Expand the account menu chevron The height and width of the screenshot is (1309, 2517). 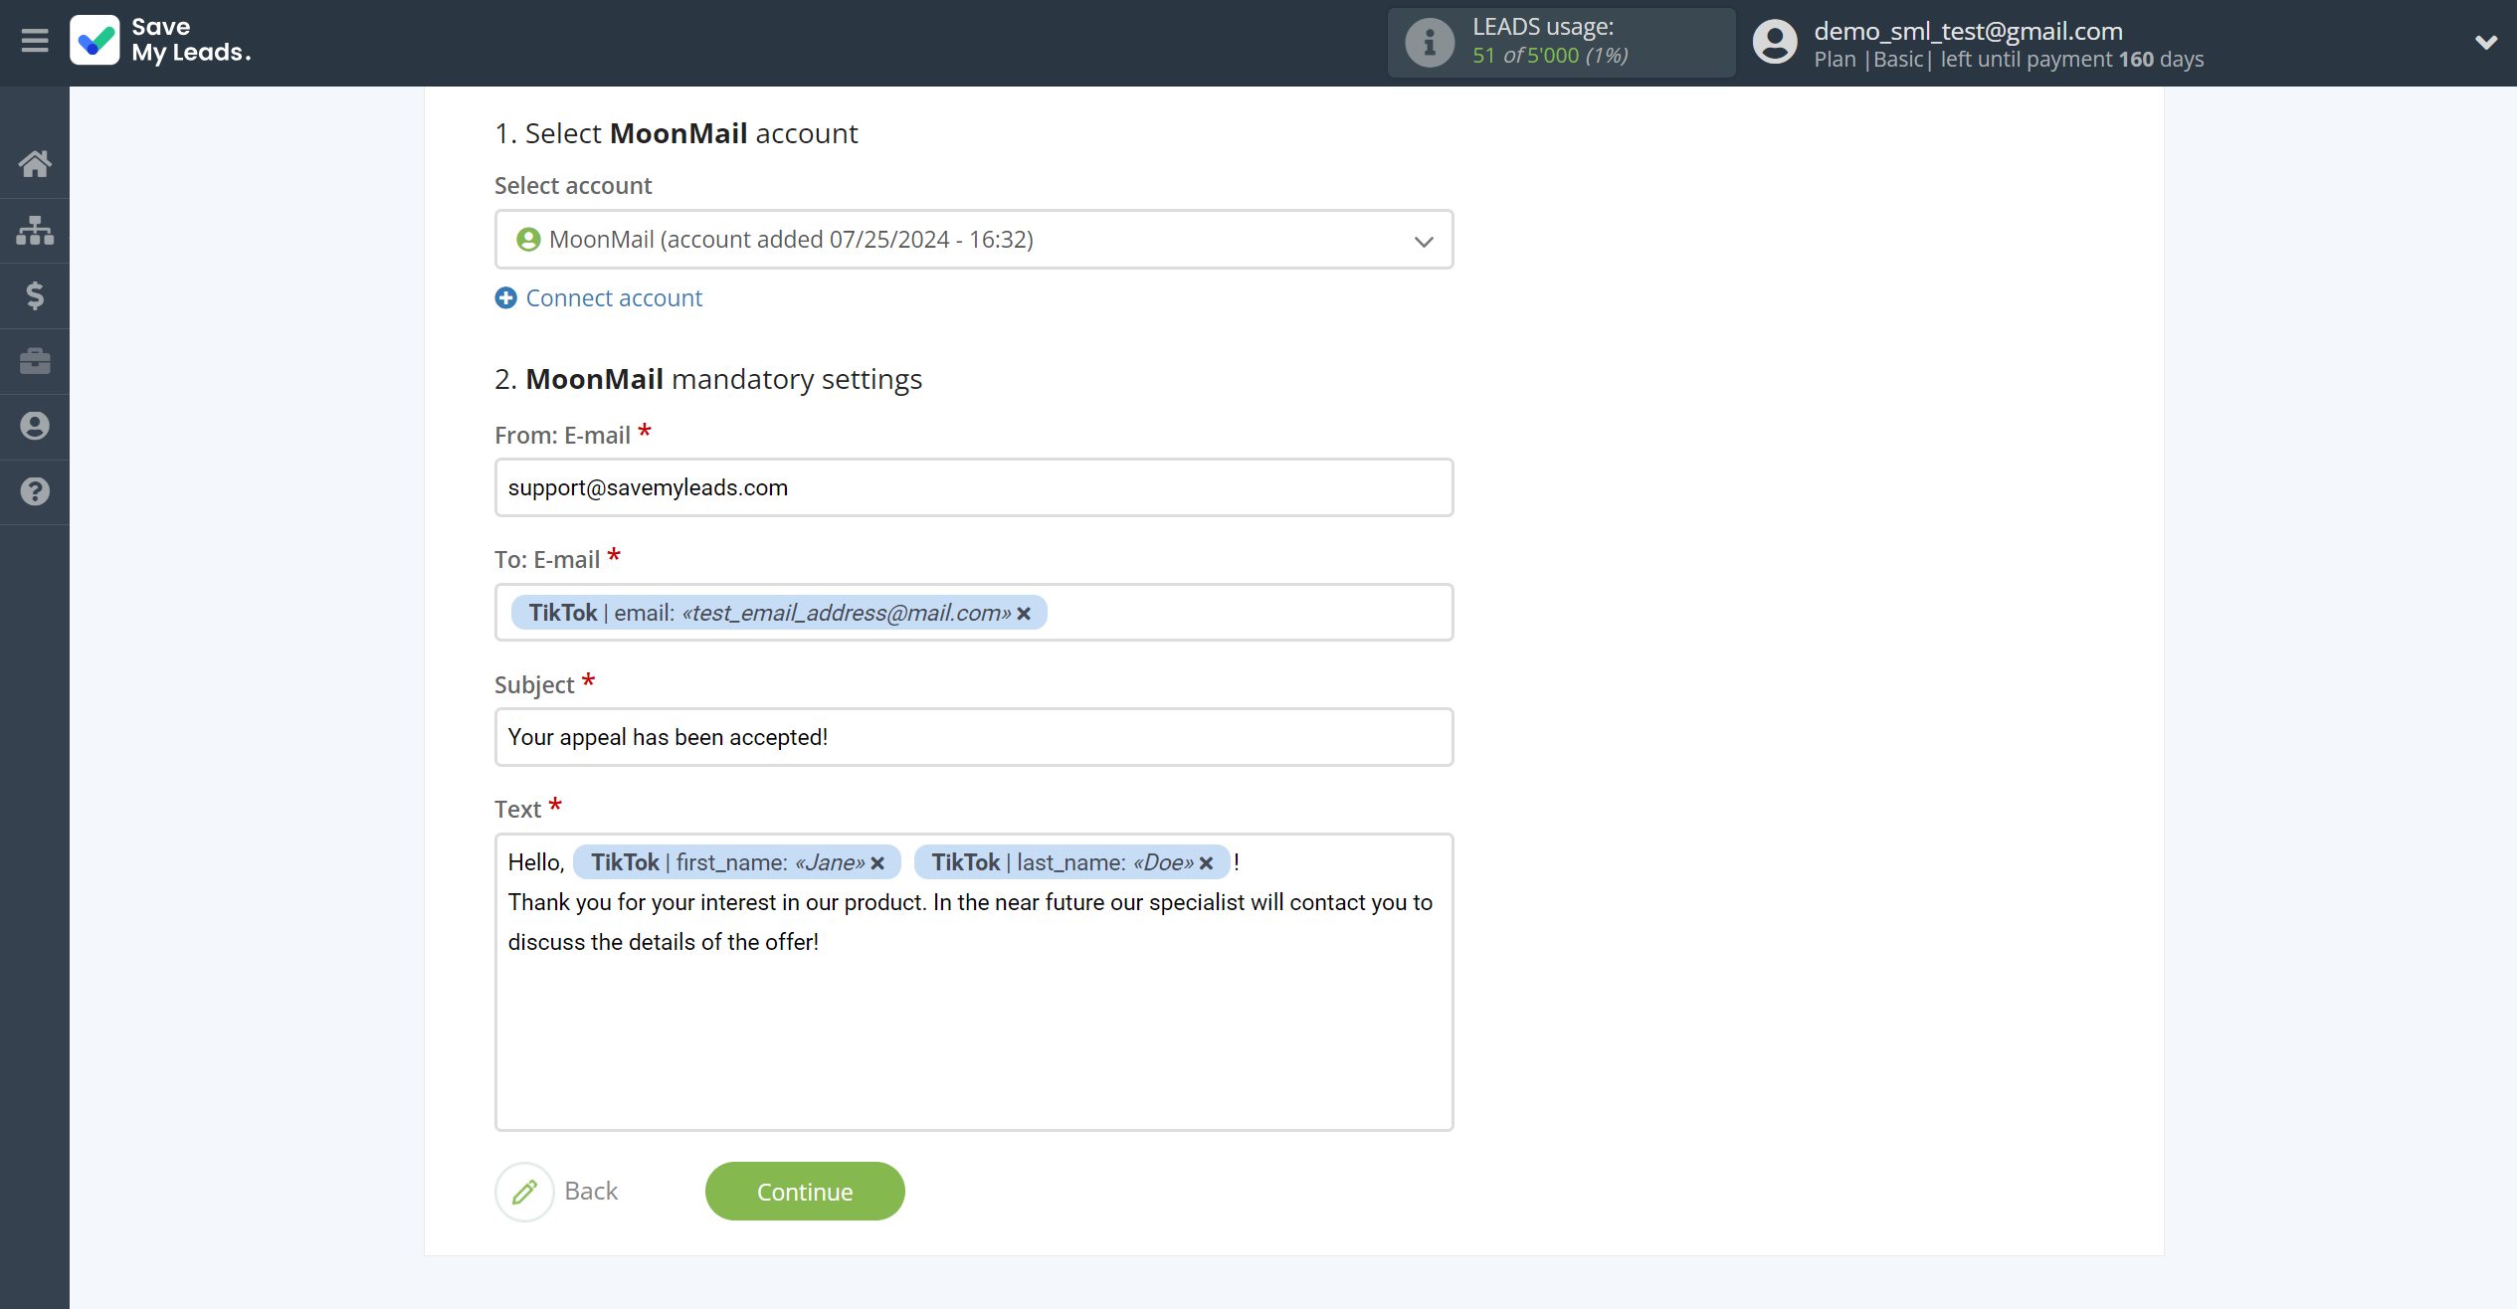click(2485, 43)
